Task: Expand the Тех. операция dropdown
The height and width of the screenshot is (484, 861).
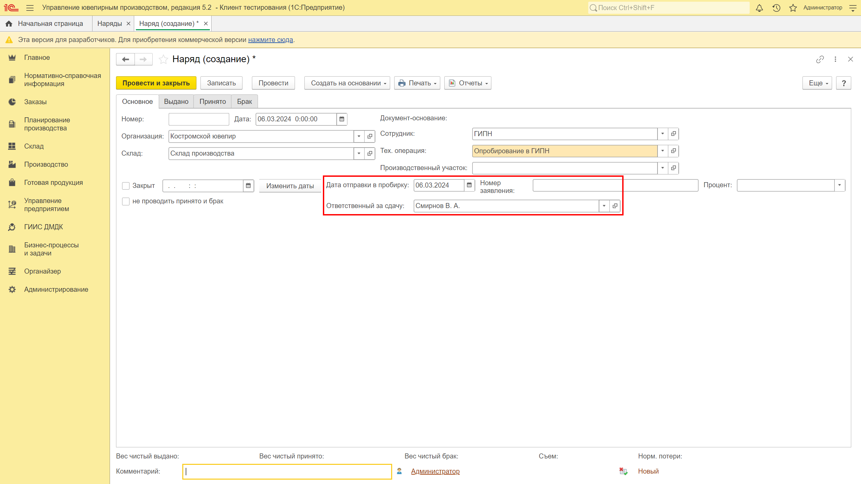Action: pyautogui.click(x=663, y=151)
